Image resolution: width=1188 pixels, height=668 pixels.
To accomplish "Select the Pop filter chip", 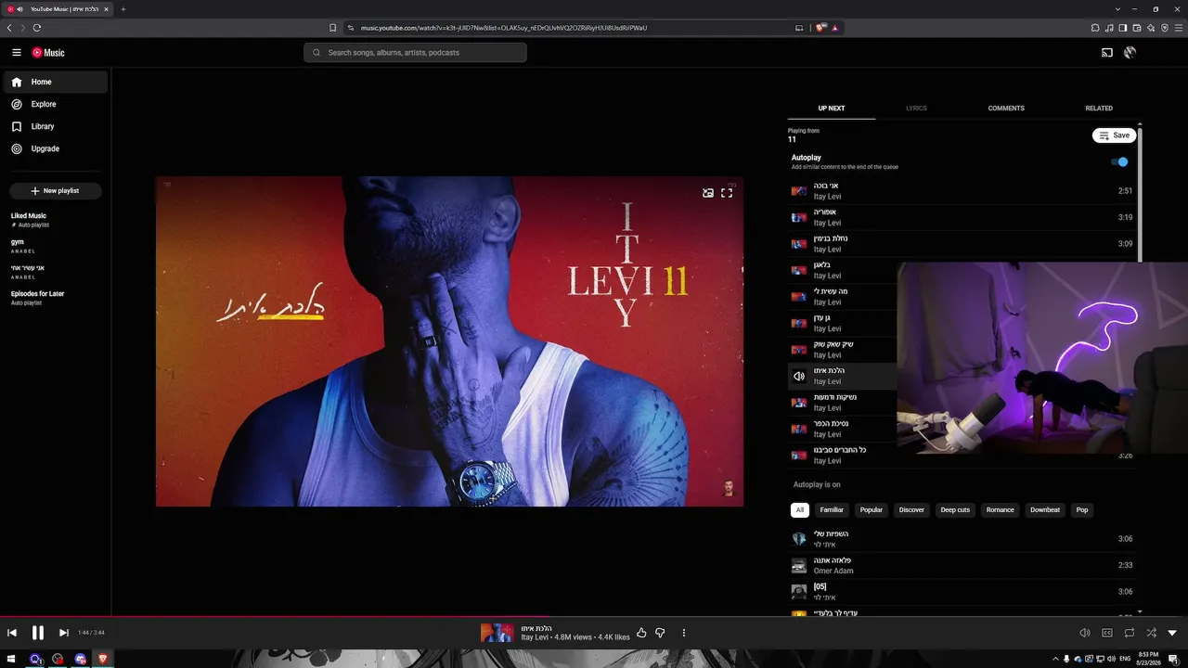I will (1082, 510).
